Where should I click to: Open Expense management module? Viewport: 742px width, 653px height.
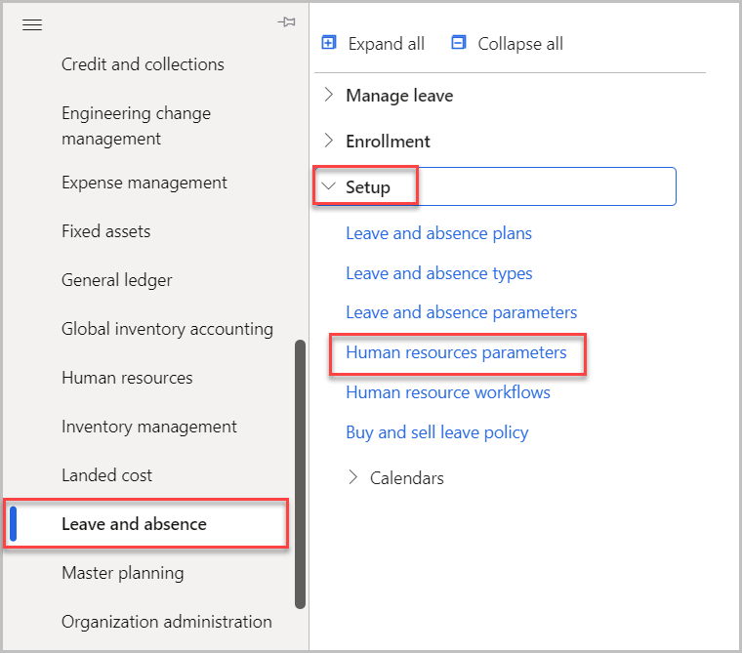pos(144,183)
